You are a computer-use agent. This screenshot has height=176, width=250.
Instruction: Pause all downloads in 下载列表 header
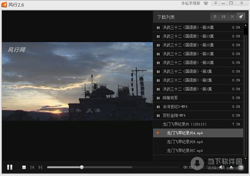point(223,17)
